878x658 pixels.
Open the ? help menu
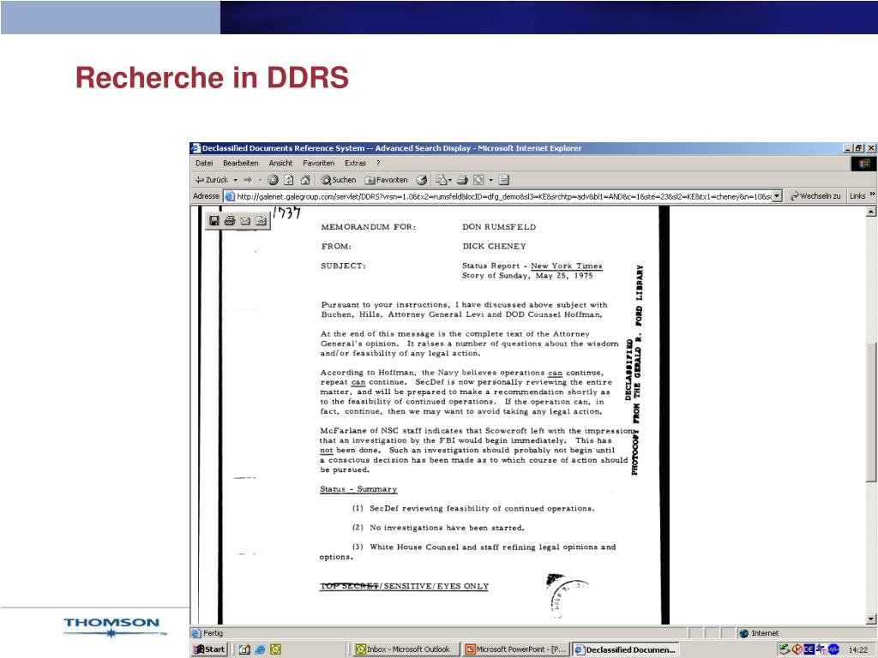click(x=378, y=163)
